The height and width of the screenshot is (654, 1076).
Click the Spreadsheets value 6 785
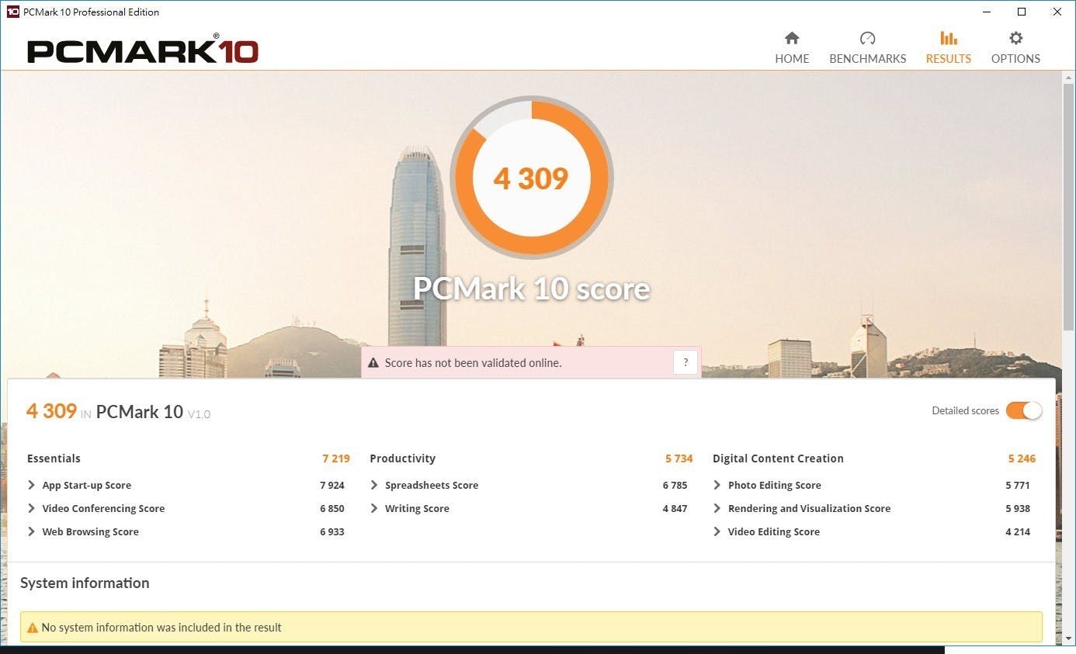click(675, 485)
